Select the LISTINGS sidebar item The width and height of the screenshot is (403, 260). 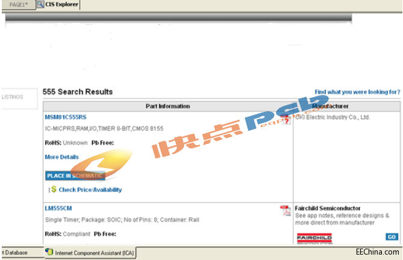[x=12, y=97]
